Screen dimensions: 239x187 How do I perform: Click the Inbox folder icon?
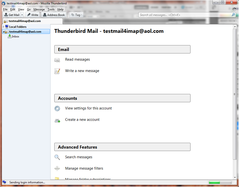[x=10, y=36]
